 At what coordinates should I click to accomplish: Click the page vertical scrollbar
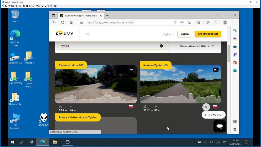pyautogui.click(x=229, y=52)
